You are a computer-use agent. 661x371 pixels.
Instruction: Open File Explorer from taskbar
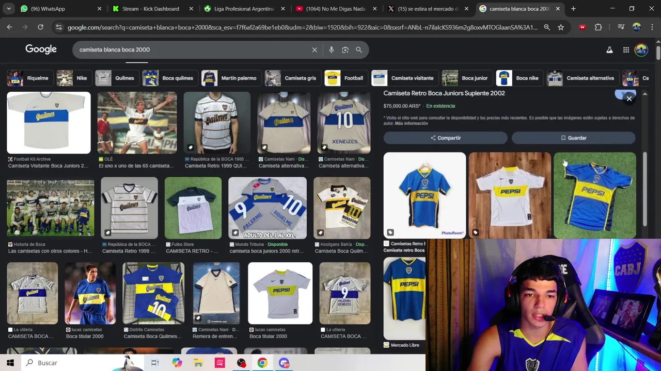[x=198, y=363]
